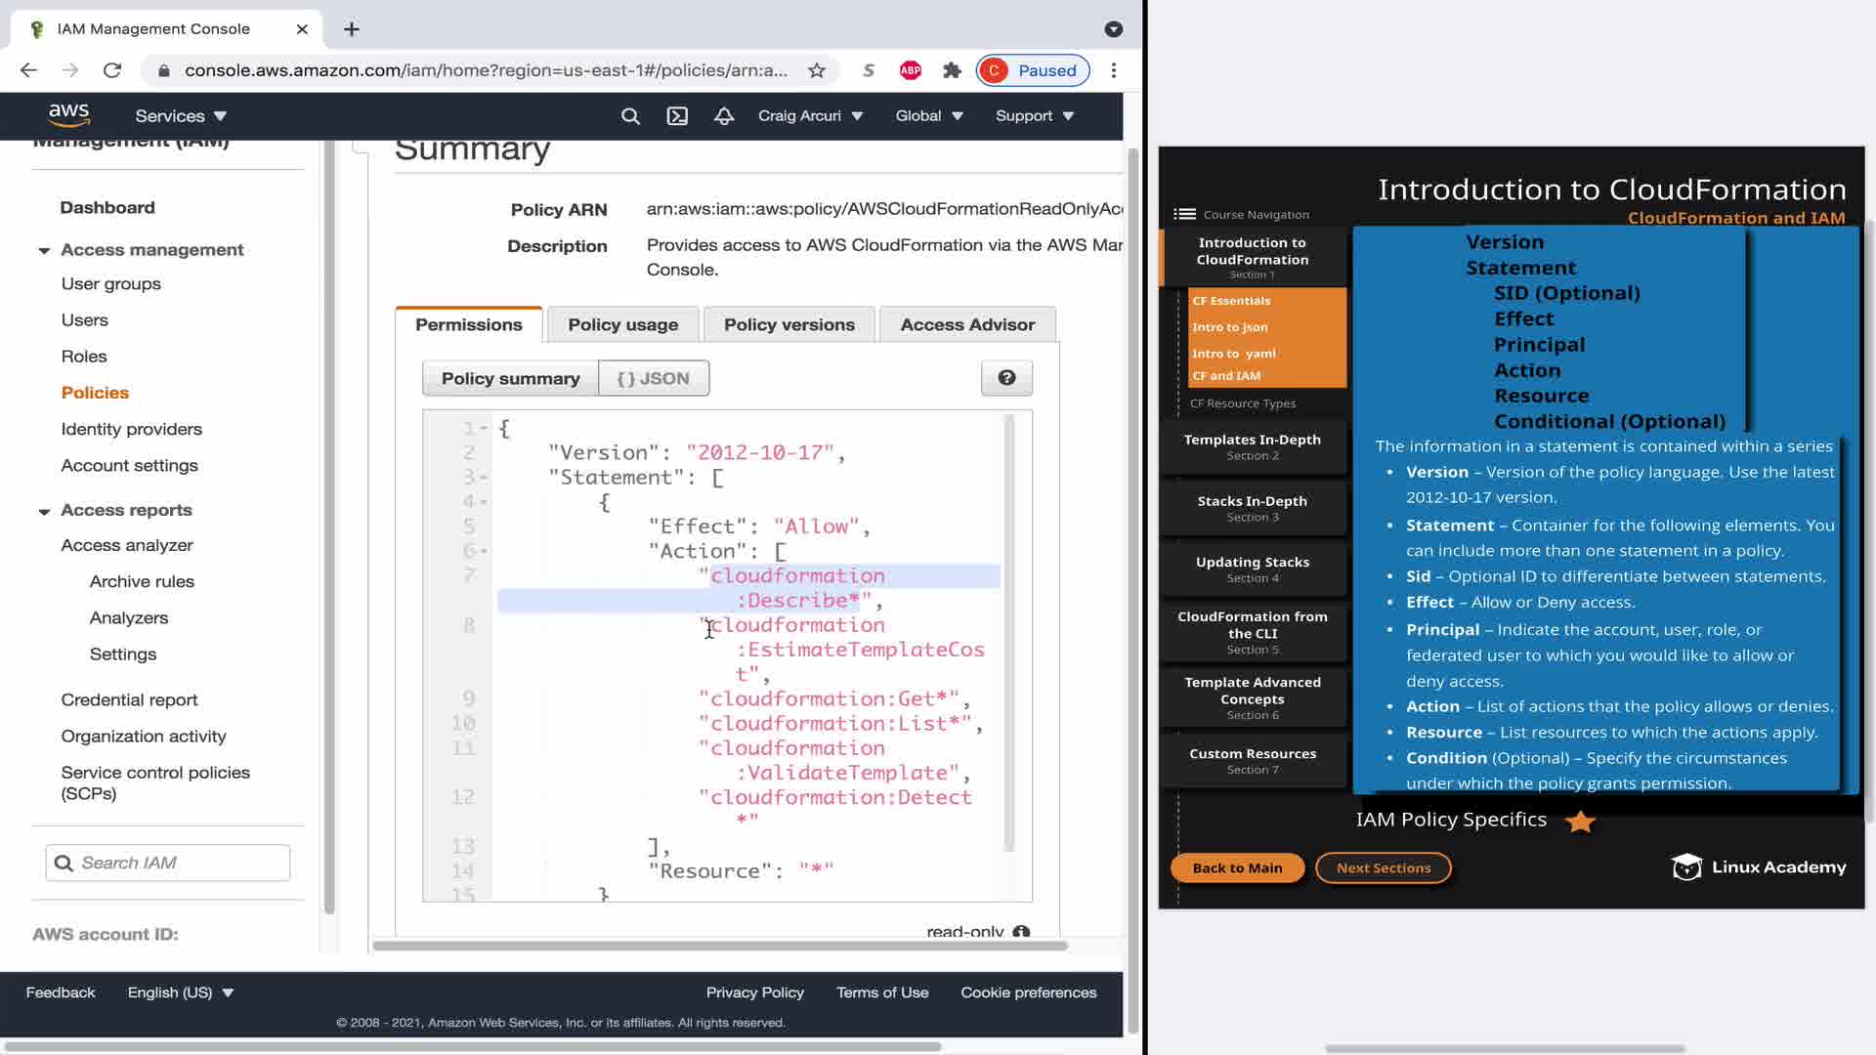Open the Access Advisor tab
Screen dimensions: 1876x1055
(966, 324)
